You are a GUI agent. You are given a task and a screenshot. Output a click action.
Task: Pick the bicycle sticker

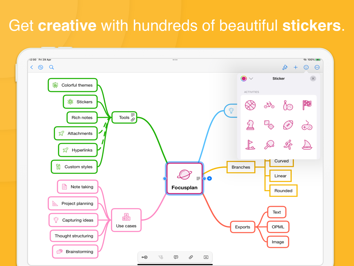tap(269, 105)
